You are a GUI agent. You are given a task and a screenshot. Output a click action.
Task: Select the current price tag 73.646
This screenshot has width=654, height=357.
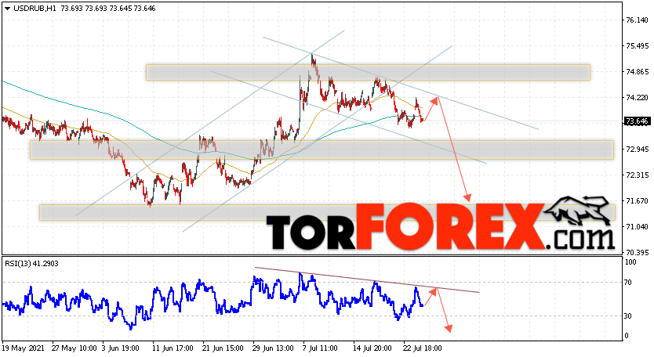(638, 121)
